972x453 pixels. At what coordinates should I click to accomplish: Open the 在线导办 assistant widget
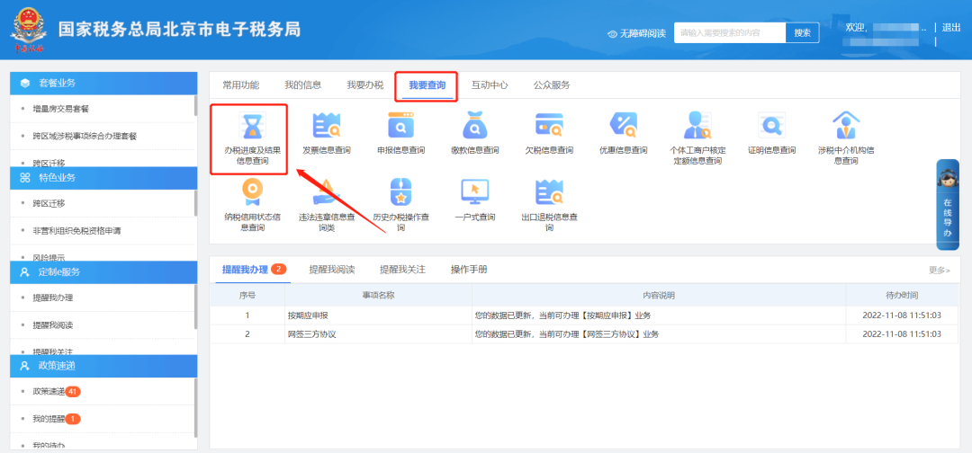point(947,204)
